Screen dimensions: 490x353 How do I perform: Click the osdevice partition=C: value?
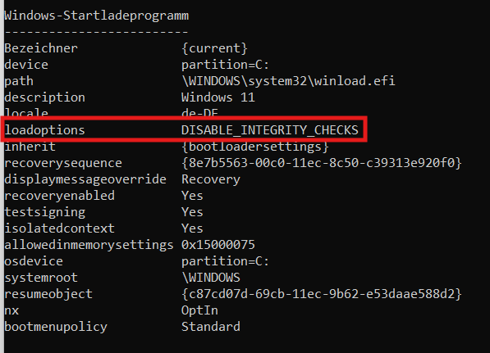(225, 261)
